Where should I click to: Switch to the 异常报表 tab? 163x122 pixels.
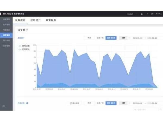click(x=51, y=20)
